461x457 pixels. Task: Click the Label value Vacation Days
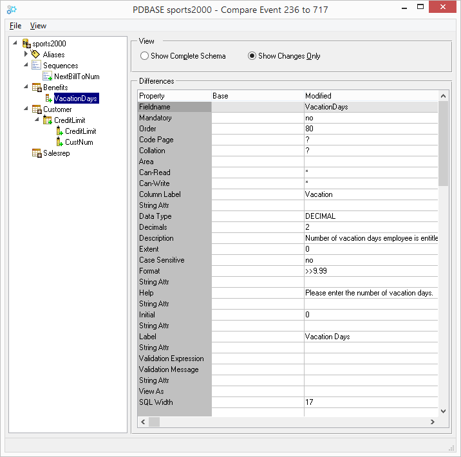[328, 337]
